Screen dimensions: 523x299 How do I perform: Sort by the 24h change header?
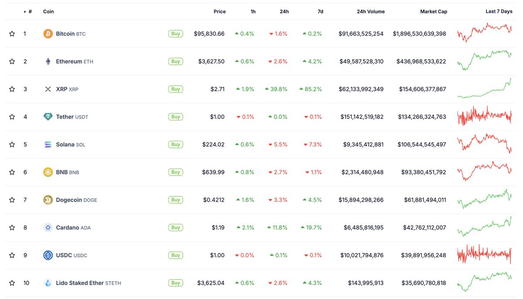coord(284,12)
